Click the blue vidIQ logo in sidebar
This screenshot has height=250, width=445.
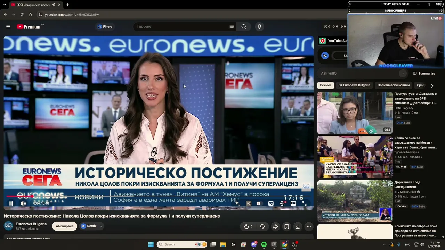click(x=325, y=56)
